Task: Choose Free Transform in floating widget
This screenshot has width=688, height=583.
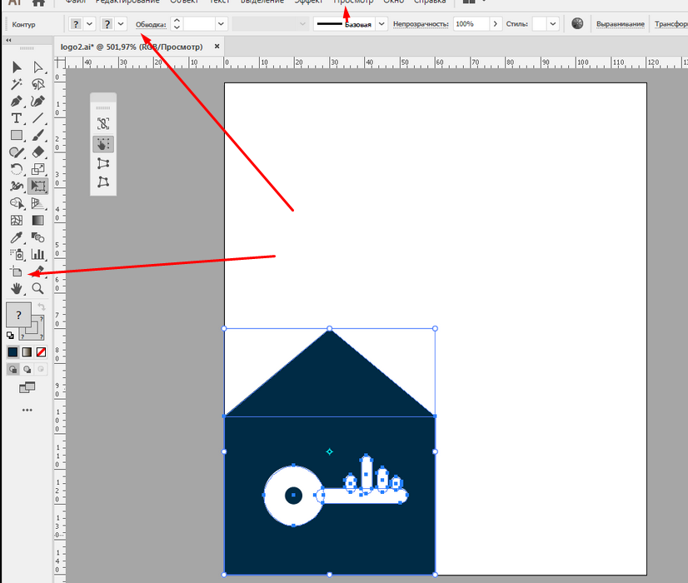Action: (103, 144)
